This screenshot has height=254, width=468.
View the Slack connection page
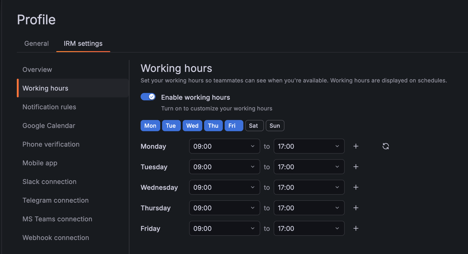(x=49, y=181)
